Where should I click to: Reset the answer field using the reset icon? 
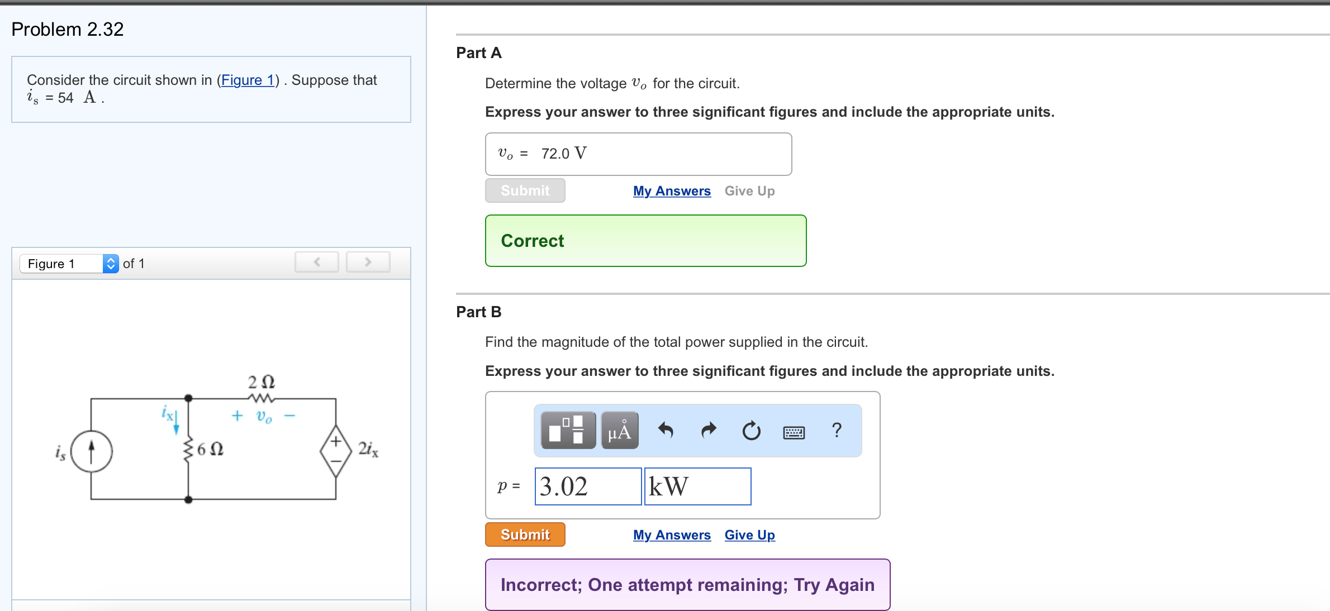751,430
